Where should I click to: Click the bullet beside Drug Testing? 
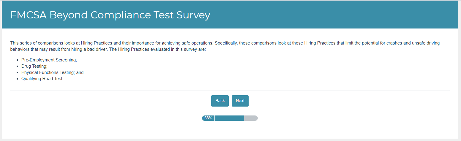click(x=18, y=66)
